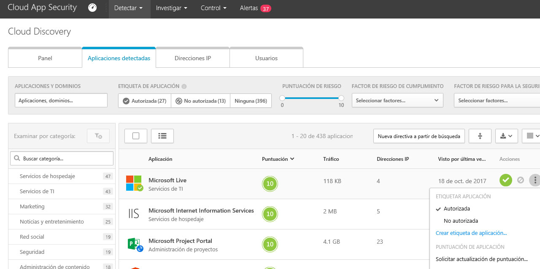This screenshot has width=540, height=269.
Task: Click the green Authorize check for Microsoft Live
Action: 506,180
